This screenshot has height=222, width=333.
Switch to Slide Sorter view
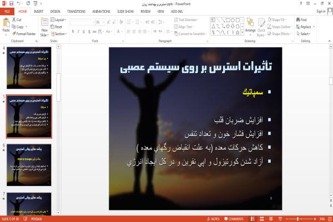(x=261, y=219)
